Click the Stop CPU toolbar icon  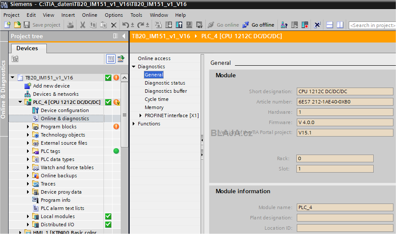(305, 25)
